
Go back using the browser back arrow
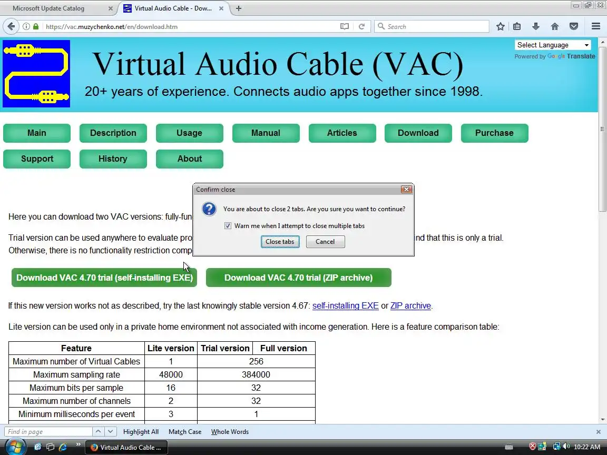click(11, 26)
